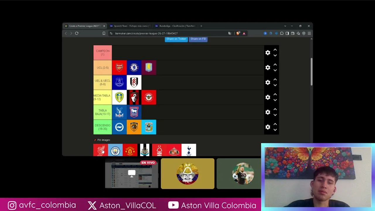Select the Arsenal crest in UCL tier
The image size is (375, 211).
coord(119,68)
